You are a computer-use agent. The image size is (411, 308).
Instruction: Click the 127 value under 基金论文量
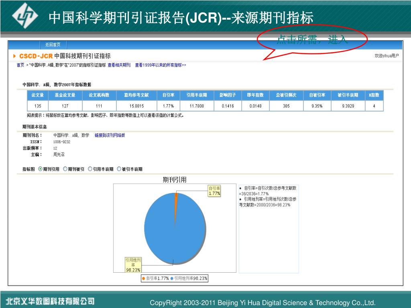coord(65,106)
